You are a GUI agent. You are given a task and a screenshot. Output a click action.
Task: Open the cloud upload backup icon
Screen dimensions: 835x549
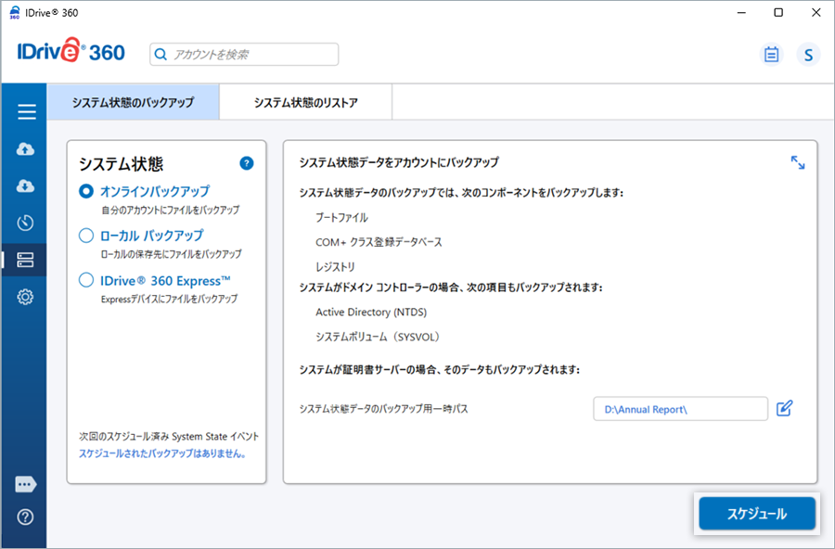26,149
